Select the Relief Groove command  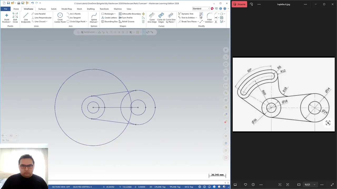127,22
